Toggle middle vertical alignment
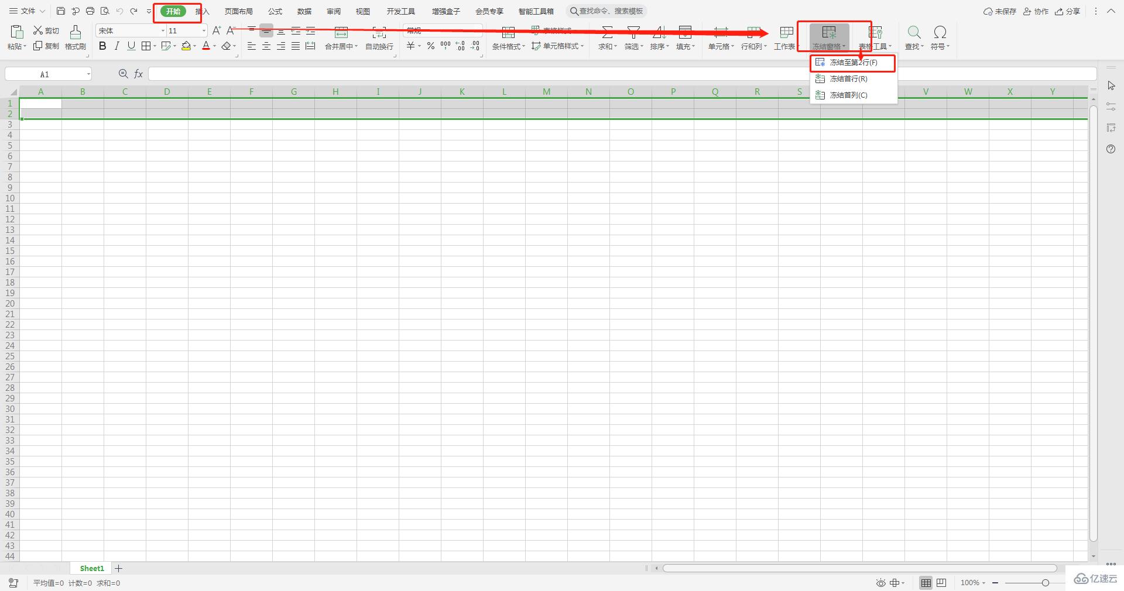Screen dimensions: 1124x591 tap(266, 30)
